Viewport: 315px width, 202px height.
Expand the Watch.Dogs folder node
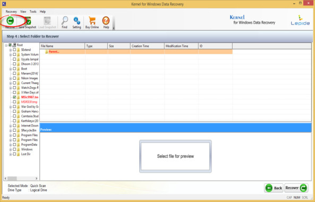coord(11,88)
